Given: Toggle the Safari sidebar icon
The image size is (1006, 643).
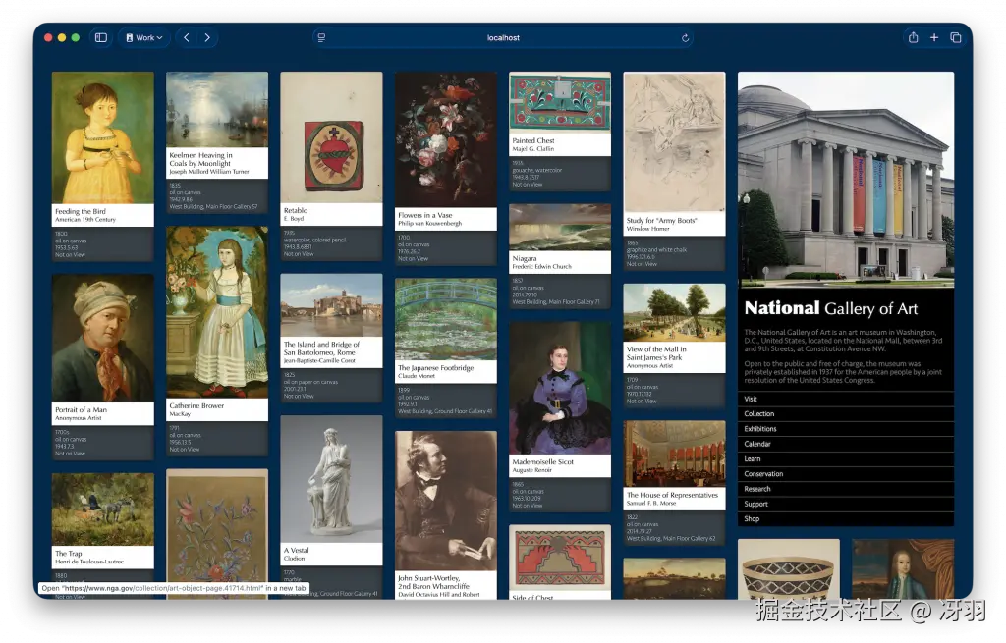Looking at the screenshot, I should click(x=101, y=38).
